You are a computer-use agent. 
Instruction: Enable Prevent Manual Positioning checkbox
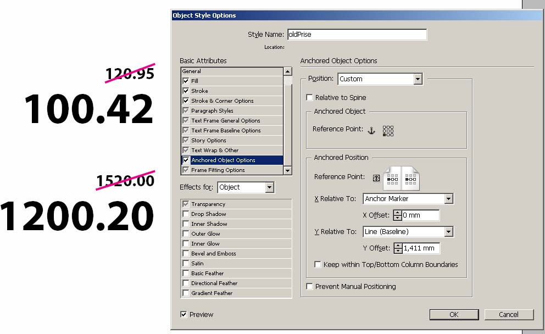tap(309, 286)
